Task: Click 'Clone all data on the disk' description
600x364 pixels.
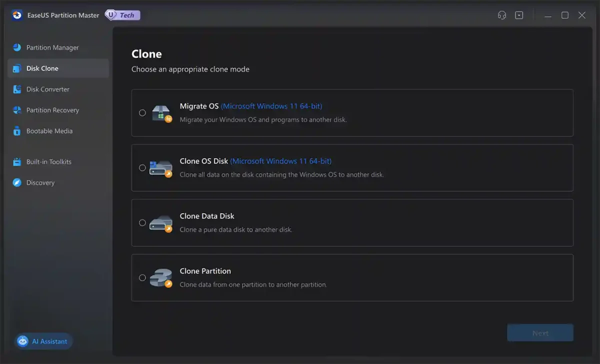Action: point(282,175)
